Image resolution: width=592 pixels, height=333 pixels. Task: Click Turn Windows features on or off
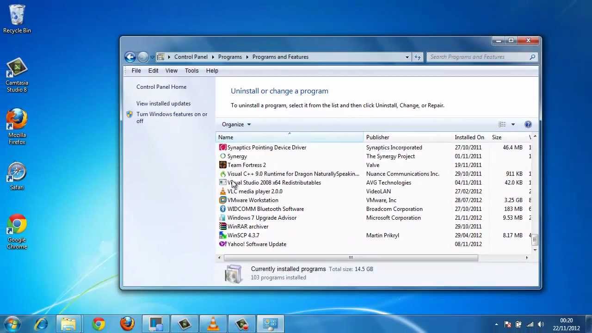coord(172,117)
